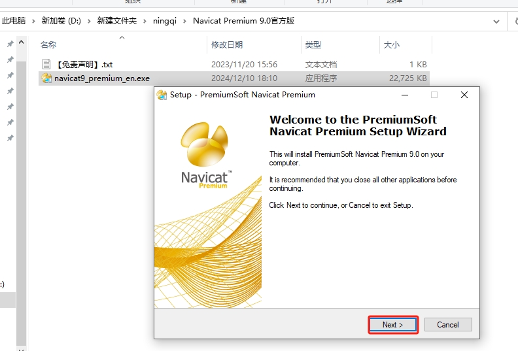The width and height of the screenshot is (518, 351).
Task: Select file name navicat9_premium_en.exe
Action: pyautogui.click(x=102, y=78)
